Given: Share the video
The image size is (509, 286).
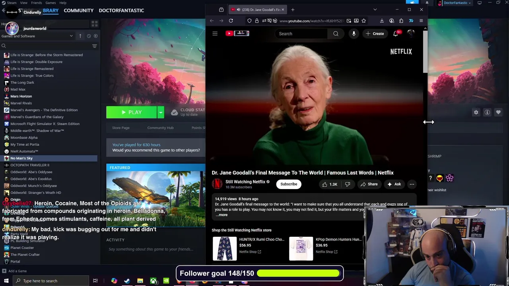Looking at the screenshot, I should pos(369,184).
